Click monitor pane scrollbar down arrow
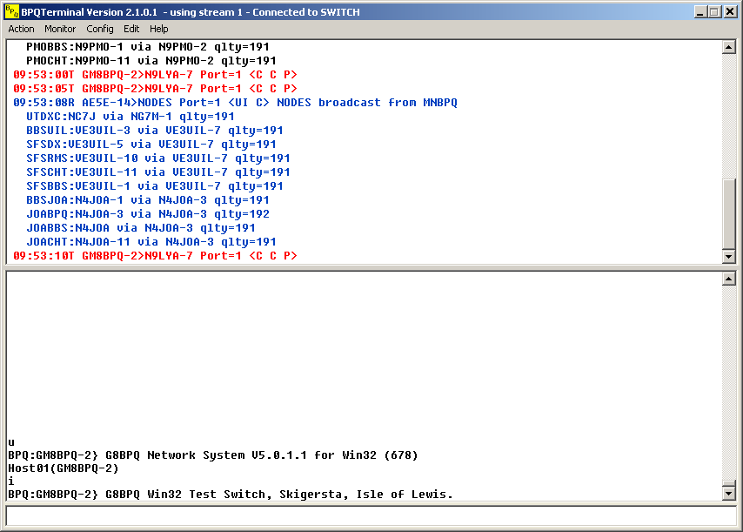 coord(729,256)
